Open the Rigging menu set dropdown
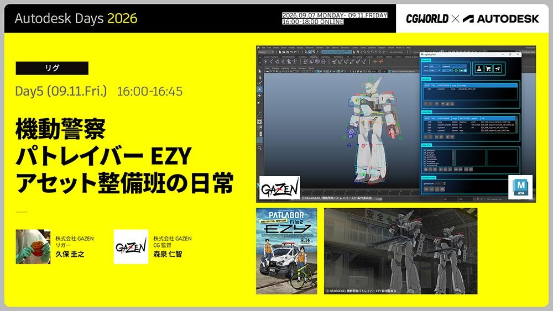 coord(266,52)
